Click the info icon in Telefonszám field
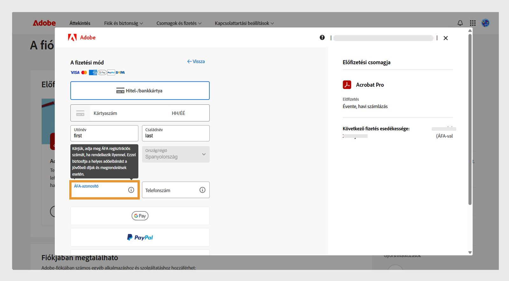Image resolution: width=509 pixels, height=281 pixels. point(202,190)
